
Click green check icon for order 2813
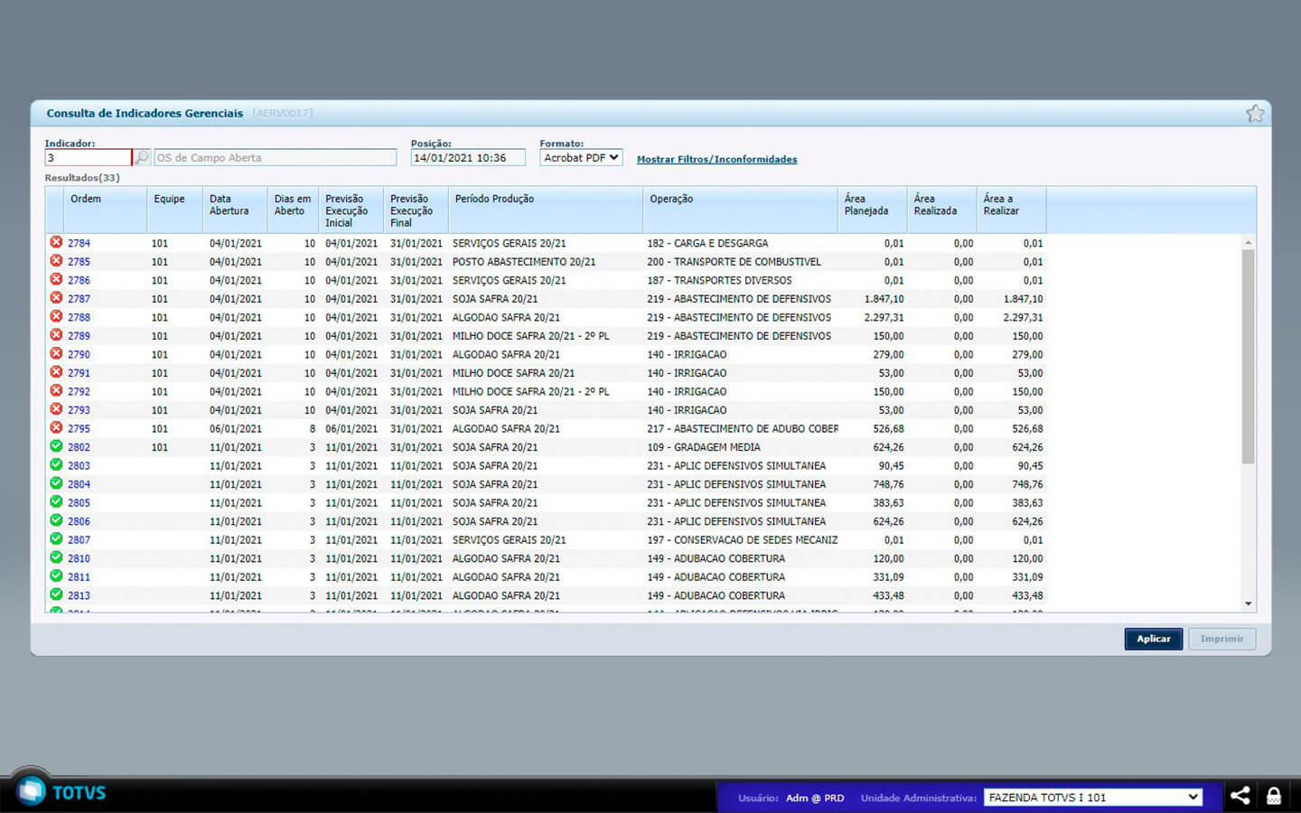(x=56, y=594)
